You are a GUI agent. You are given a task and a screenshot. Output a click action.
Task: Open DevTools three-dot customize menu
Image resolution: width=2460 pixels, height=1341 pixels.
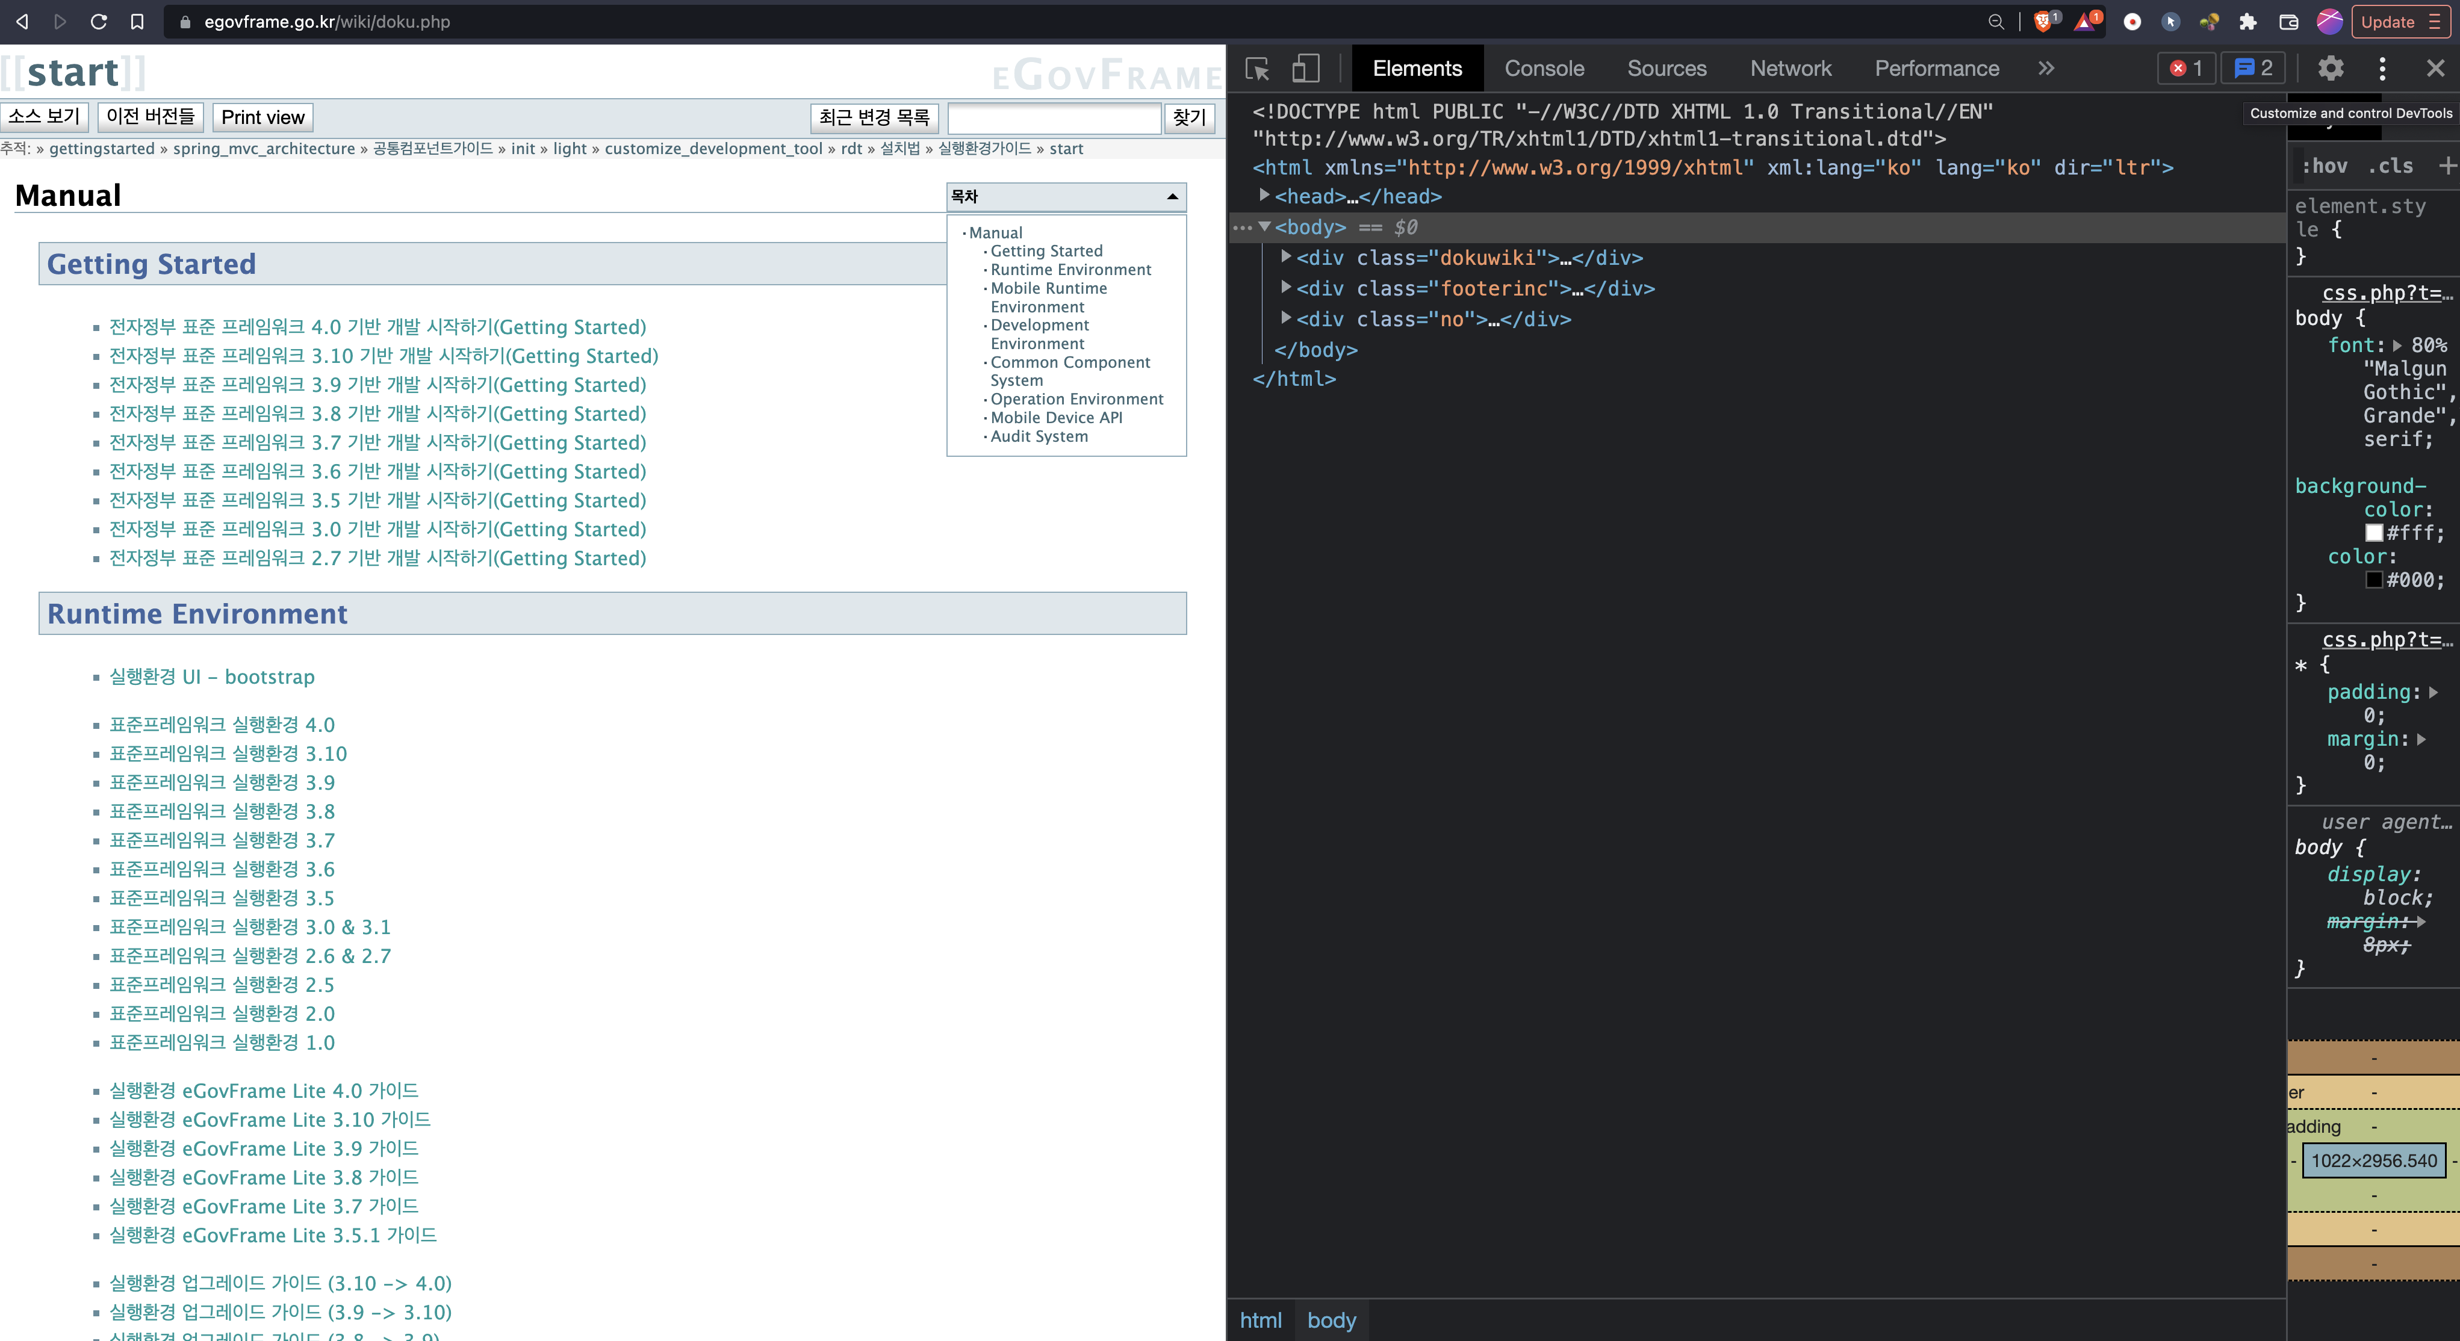click(x=2382, y=69)
